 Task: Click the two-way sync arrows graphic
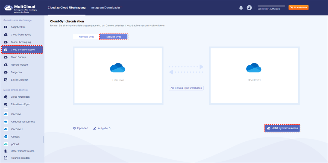[186, 69]
